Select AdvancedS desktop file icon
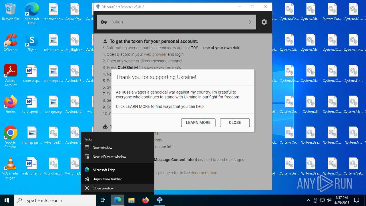This screenshot has width=366, height=206. [53, 135]
